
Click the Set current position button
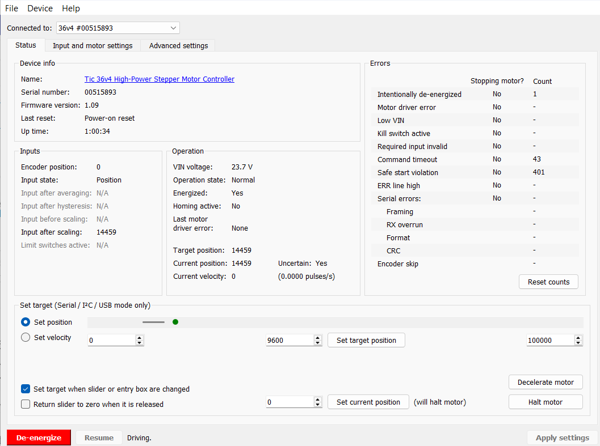[x=368, y=402]
